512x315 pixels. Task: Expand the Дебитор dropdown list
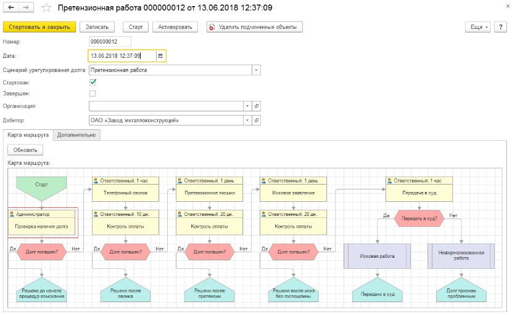click(247, 120)
